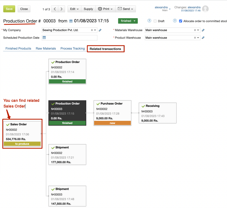Toggle Allocate order to committed stock
Image resolution: width=227 pixels, height=208 pixels.
(x=181, y=21)
